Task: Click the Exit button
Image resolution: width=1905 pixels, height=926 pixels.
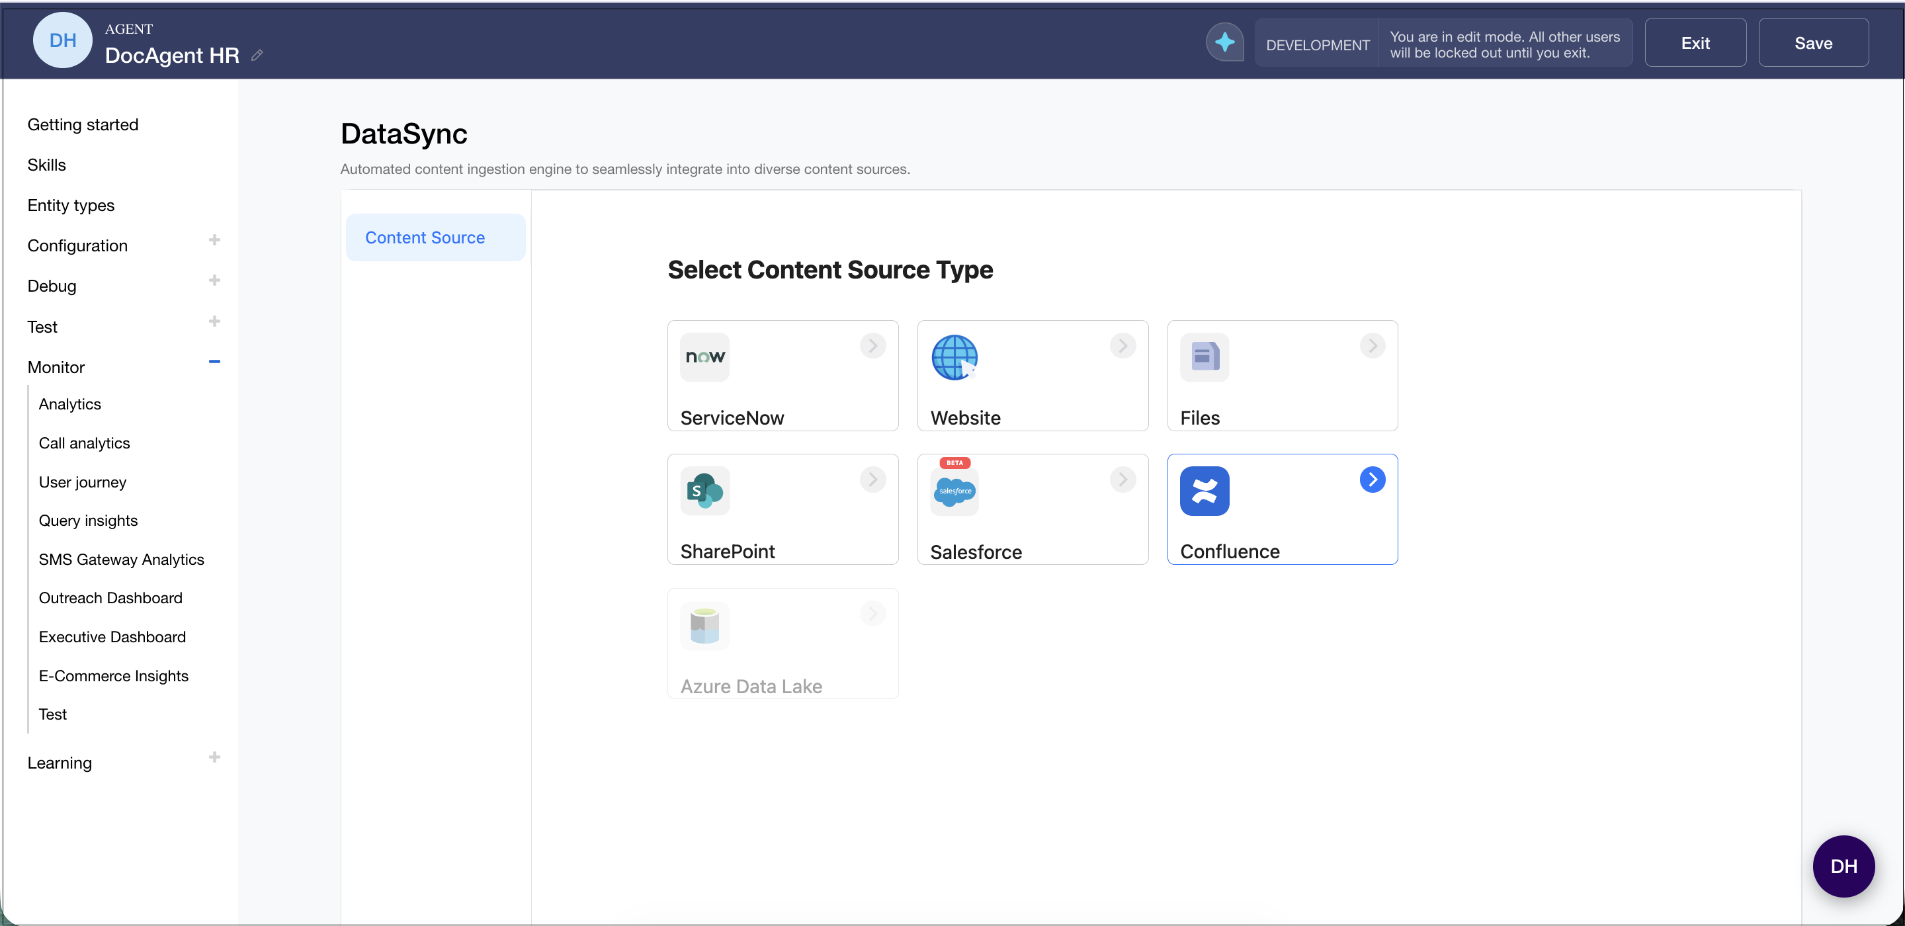Action: (x=1695, y=43)
